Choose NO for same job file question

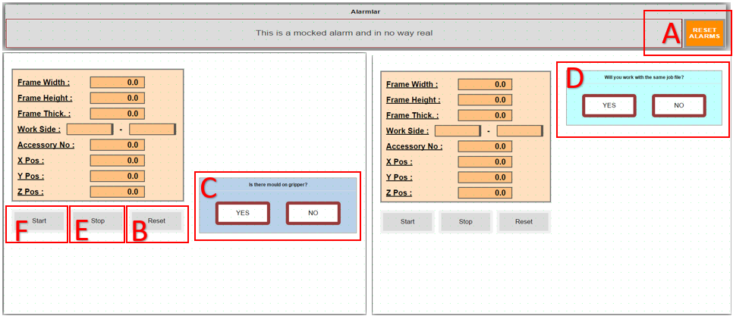tap(678, 105)
